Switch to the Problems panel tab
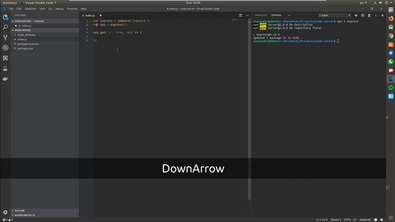This screenshot has height=222, width=395. tap(260, 15)
